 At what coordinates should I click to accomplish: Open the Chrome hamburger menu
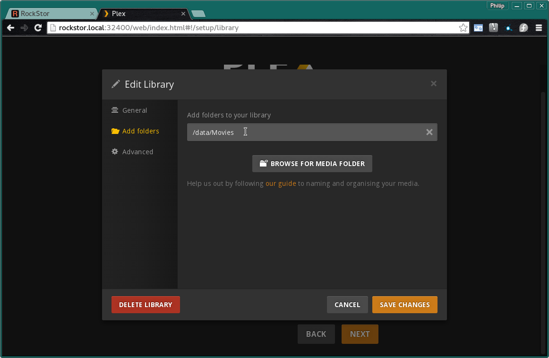pos(539,28)
